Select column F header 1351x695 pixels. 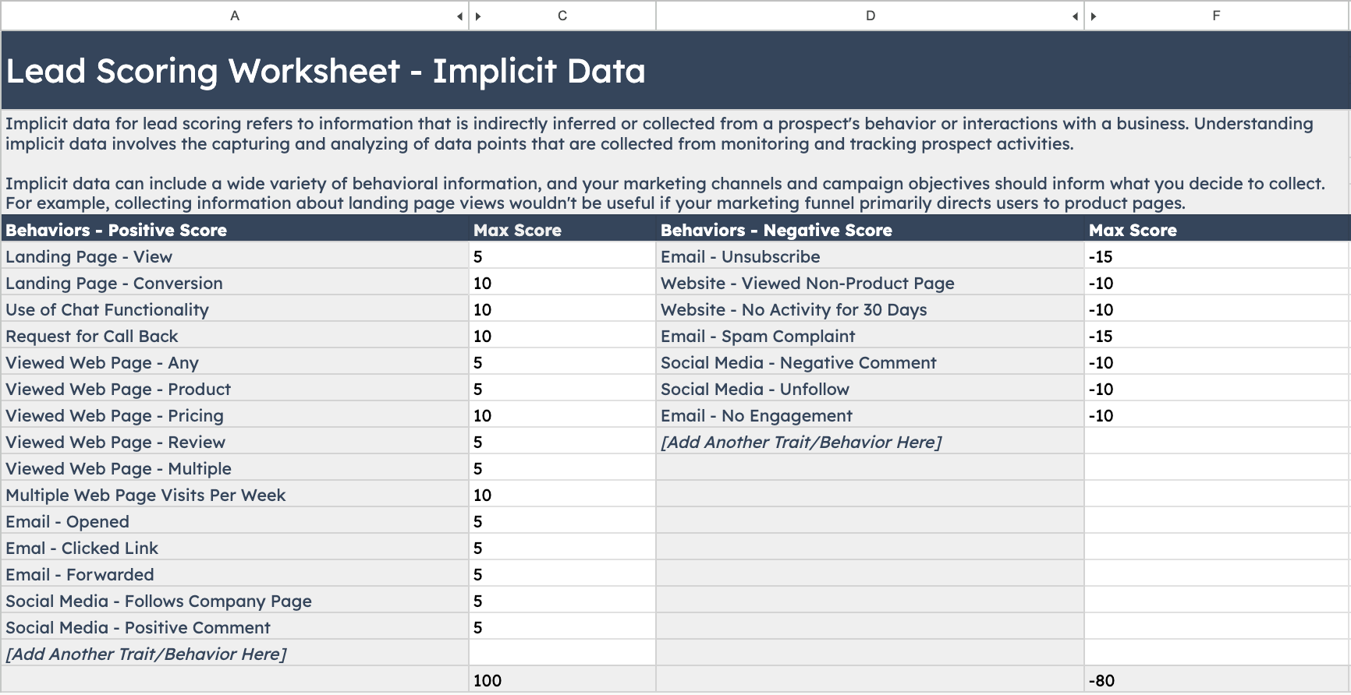pos(1215,16)
